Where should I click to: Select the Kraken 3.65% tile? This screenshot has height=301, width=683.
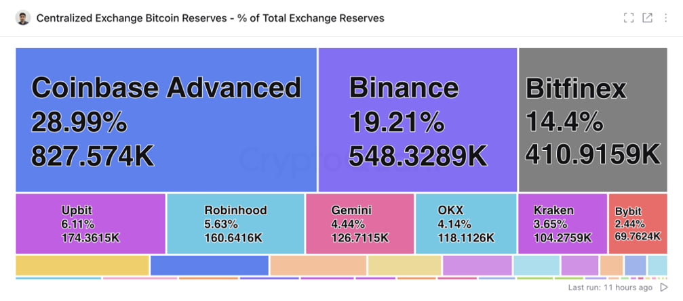coord(562,223)
